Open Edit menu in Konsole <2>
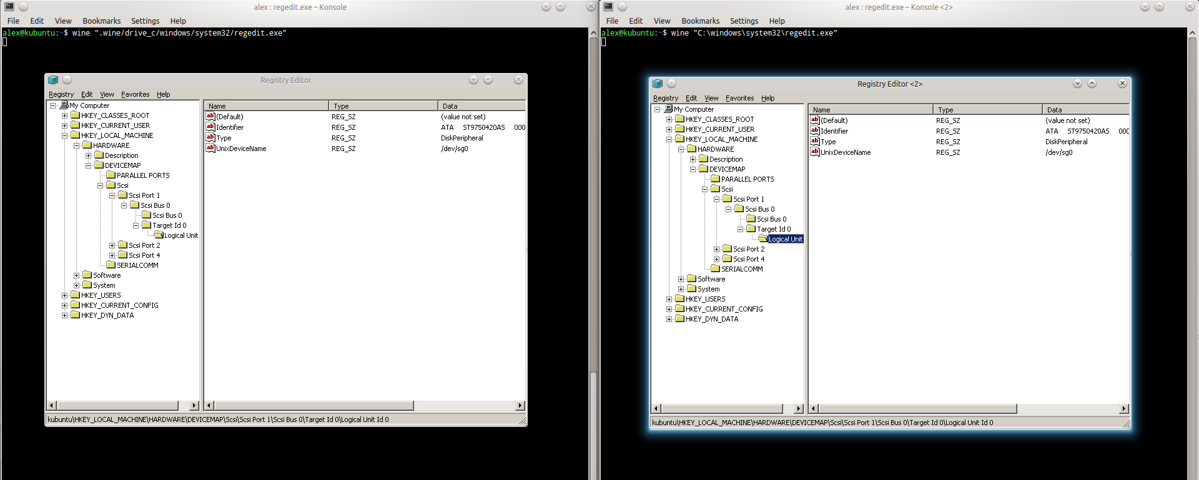This screenshot has width=1199, height=480. [x=636, y=21]
